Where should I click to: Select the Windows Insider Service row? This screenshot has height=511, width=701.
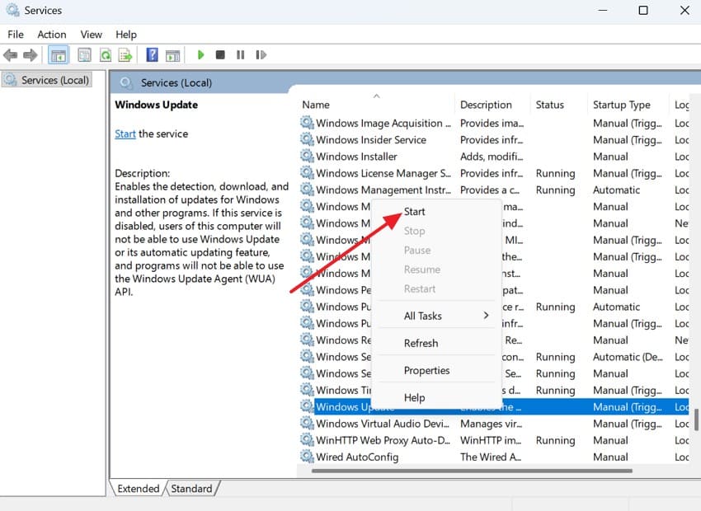[494, 140]
